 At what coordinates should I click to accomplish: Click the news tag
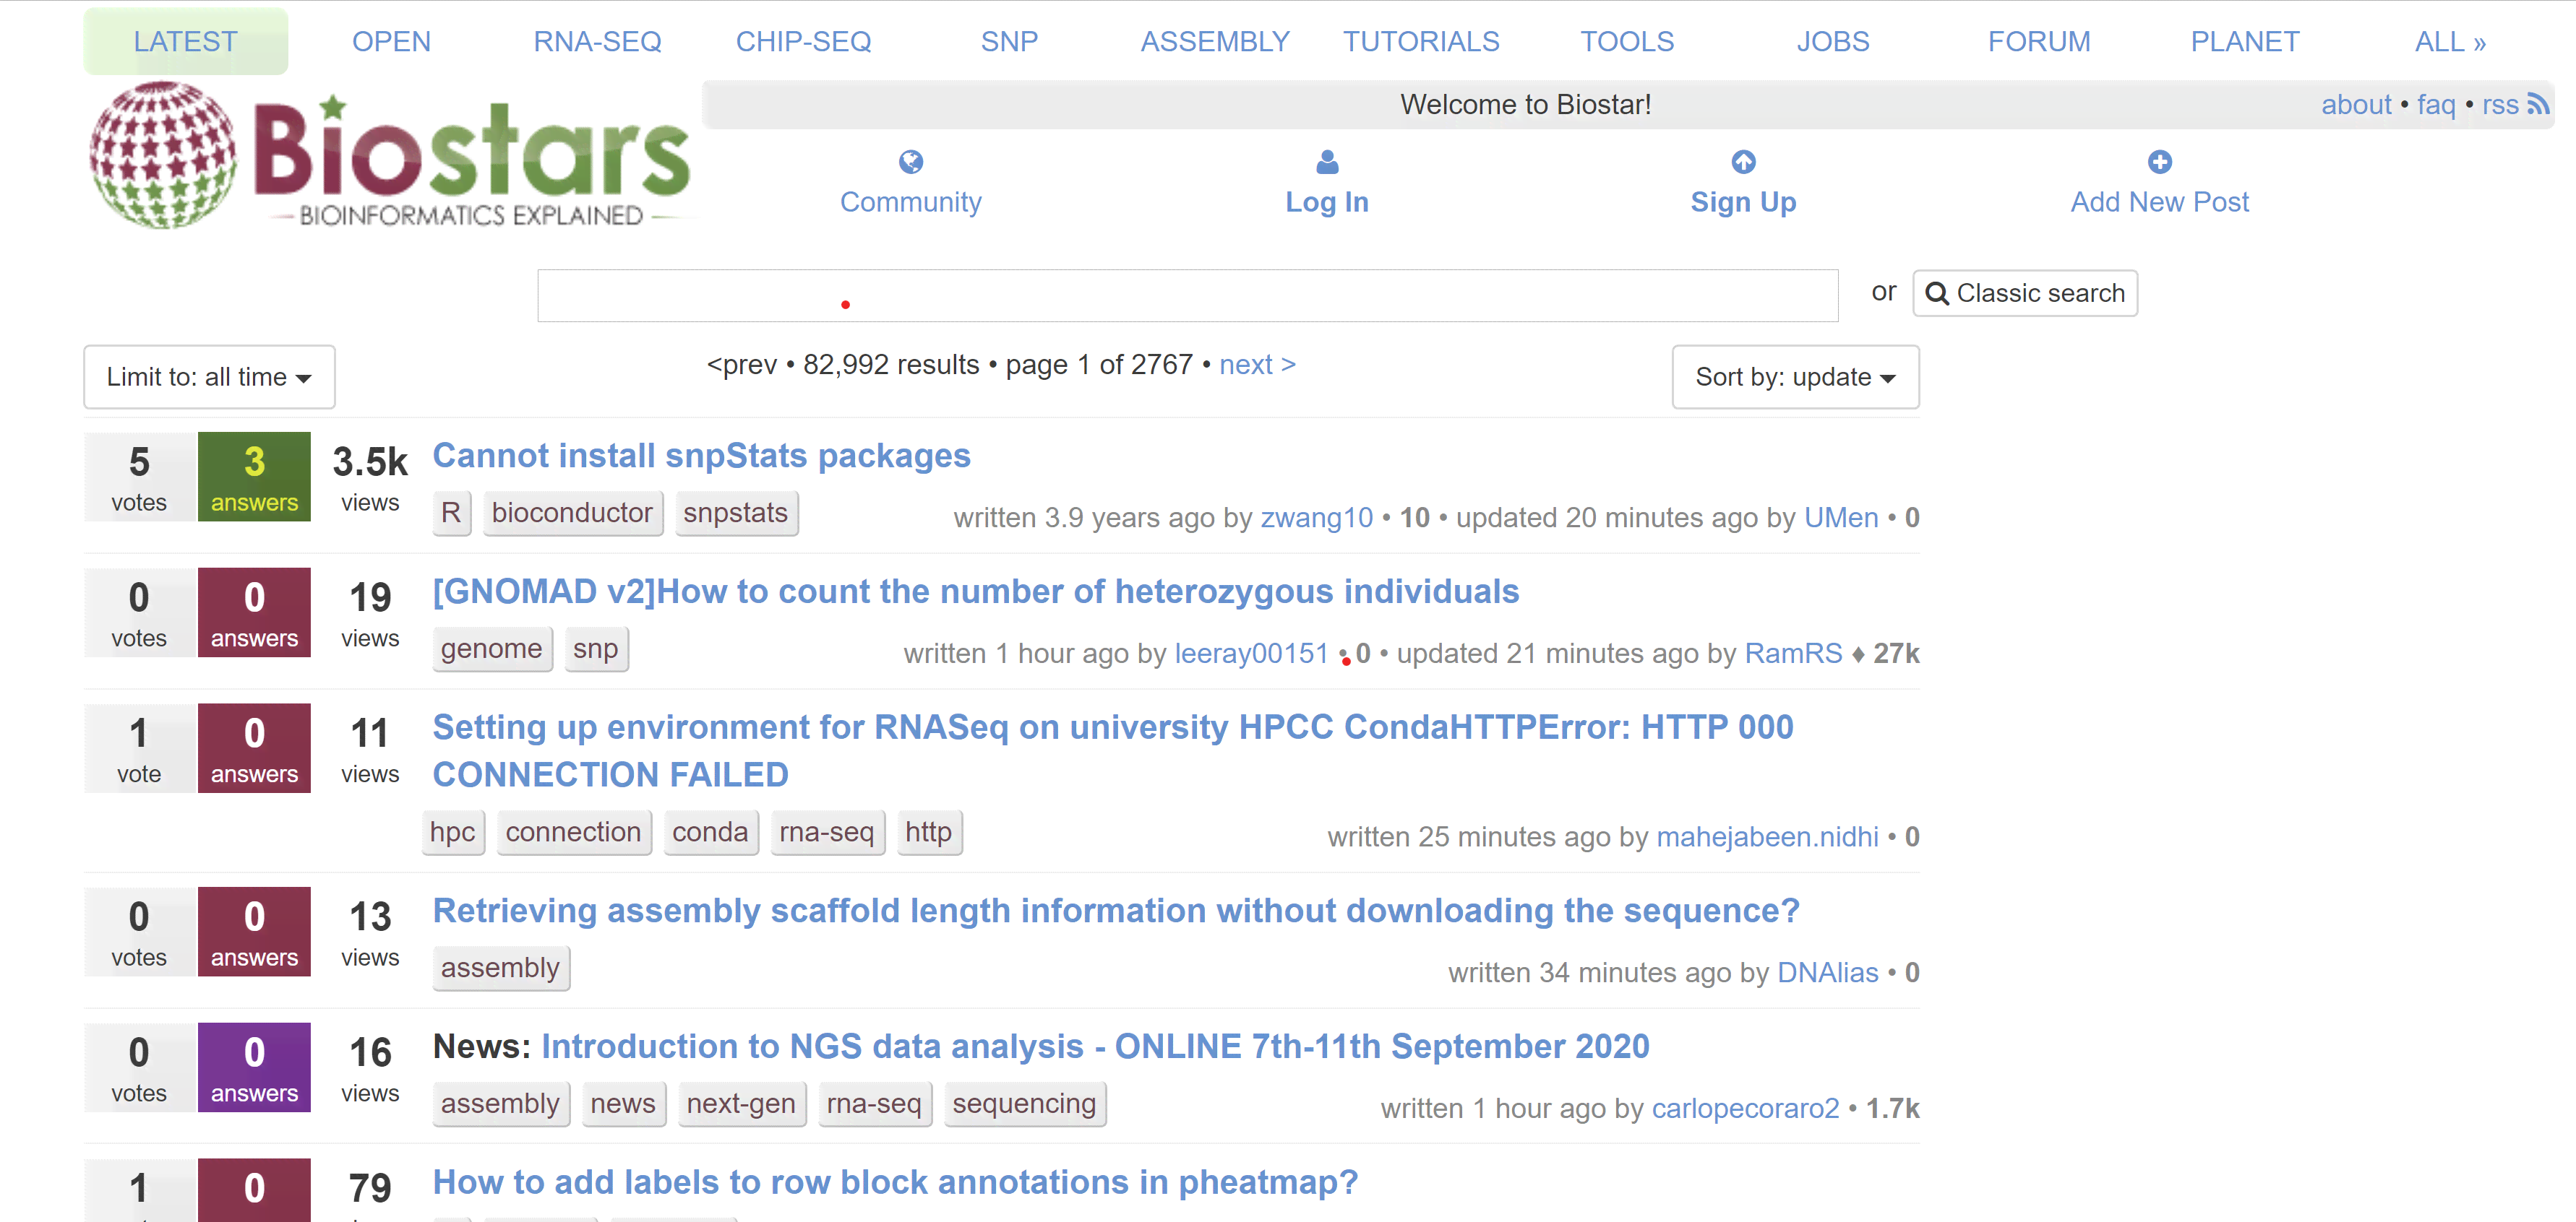pyautogui.click(x=623, y=1104)
